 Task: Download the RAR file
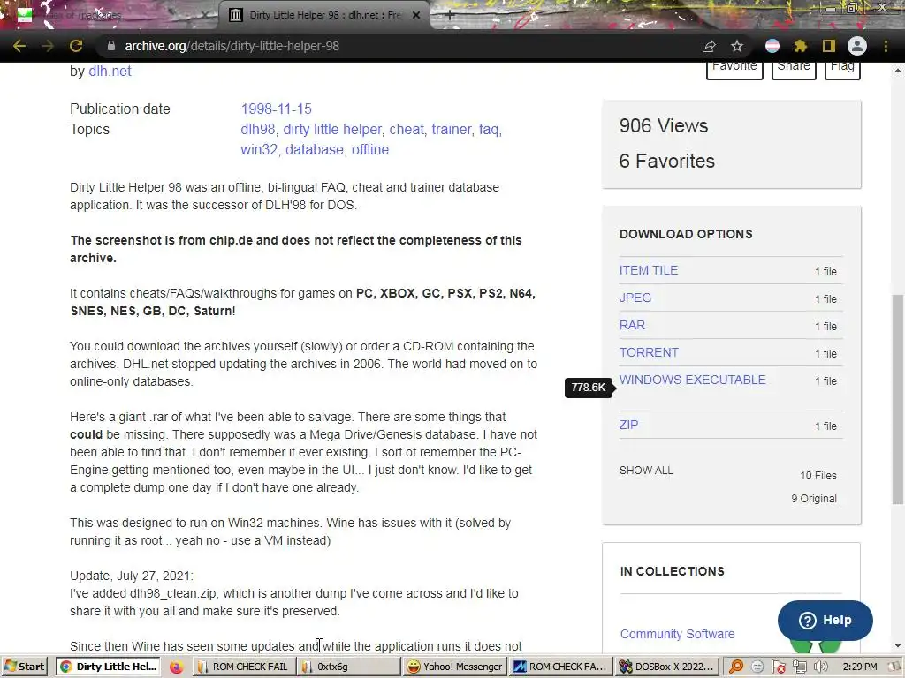[632, 325]
